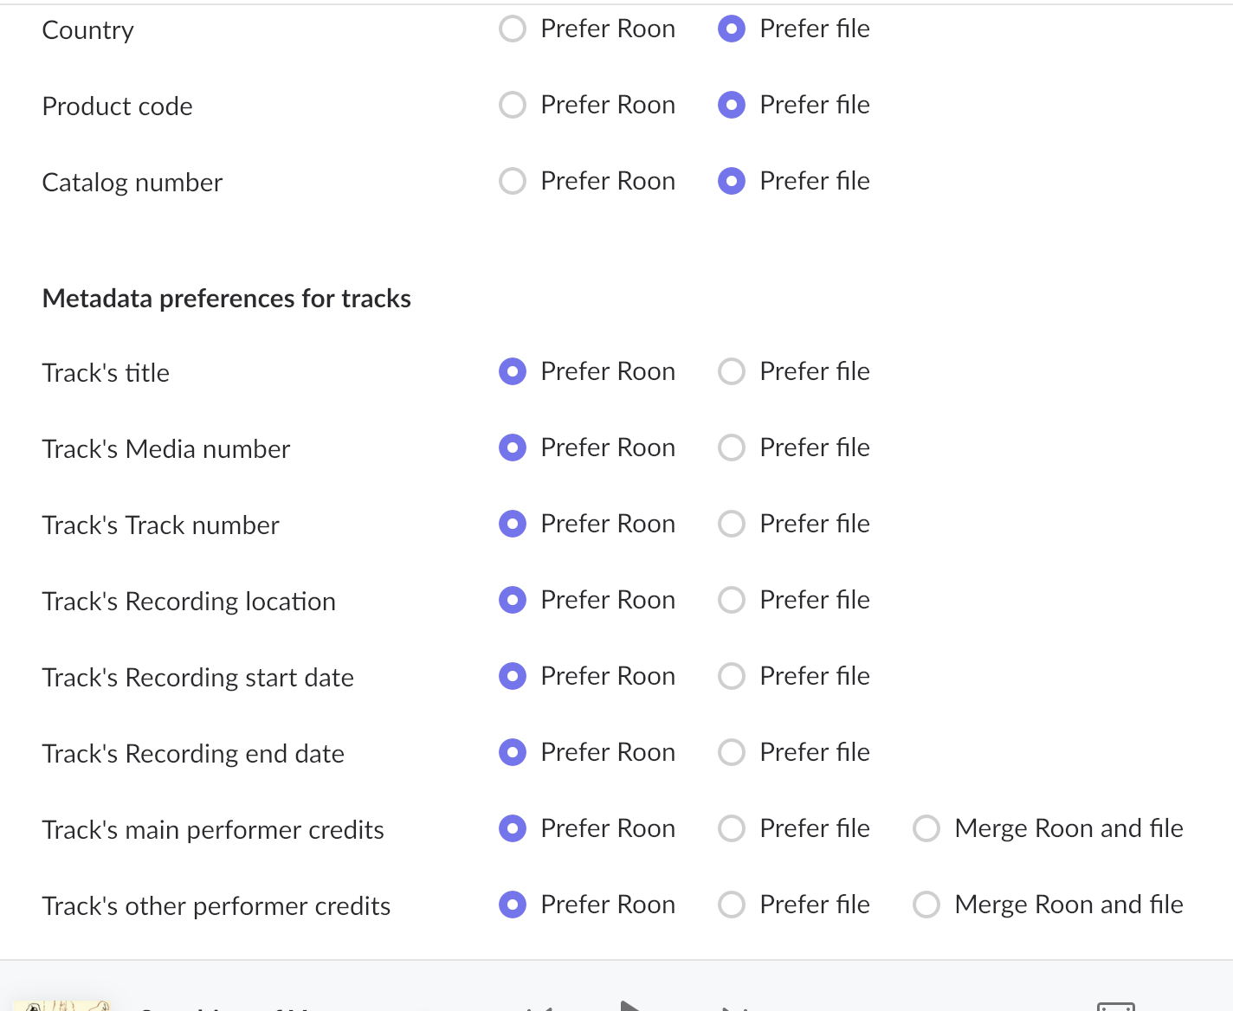
Task: Set Catalog number to Prefer file
Action: coord(732,181)
